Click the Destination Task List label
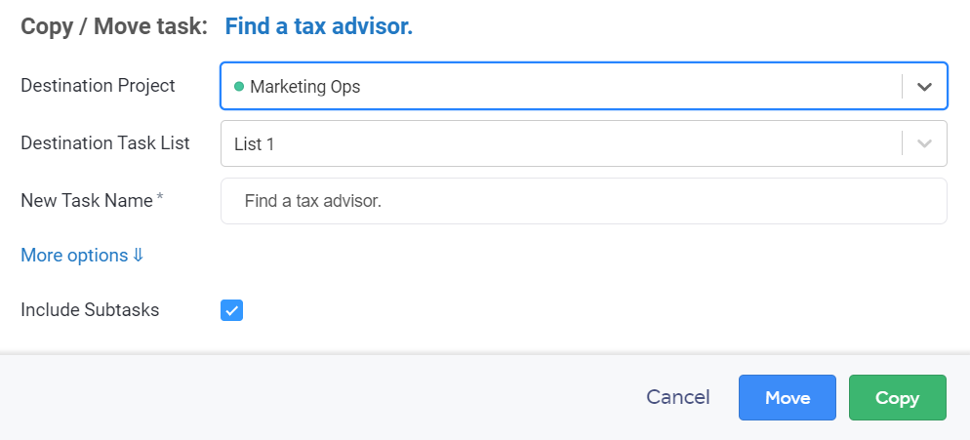970x440 pixels. 105,143
